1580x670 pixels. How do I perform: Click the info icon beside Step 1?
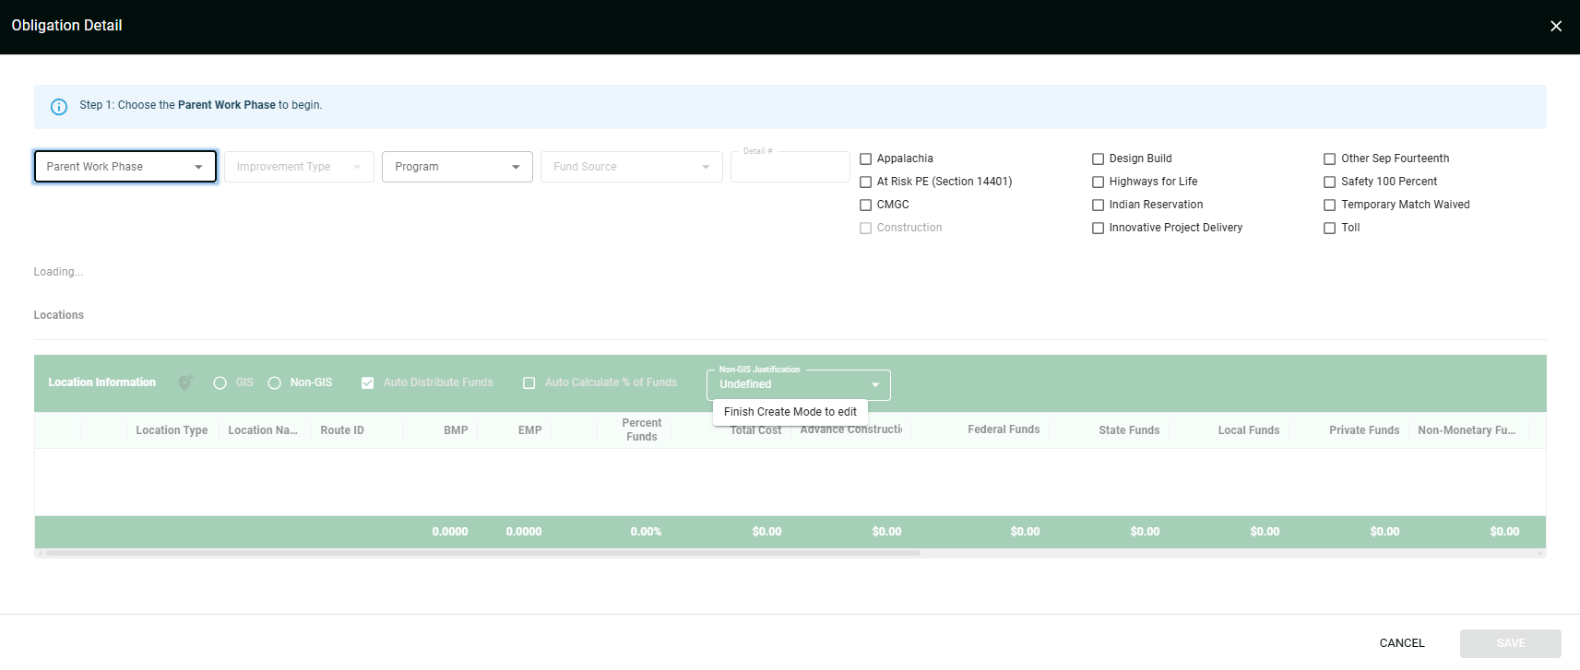pyautogui.click(x=59, y=107)
